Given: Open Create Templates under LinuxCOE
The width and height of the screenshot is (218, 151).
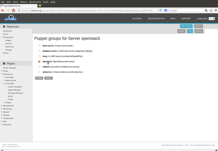Looking at the screenshot, I should 15,87.
